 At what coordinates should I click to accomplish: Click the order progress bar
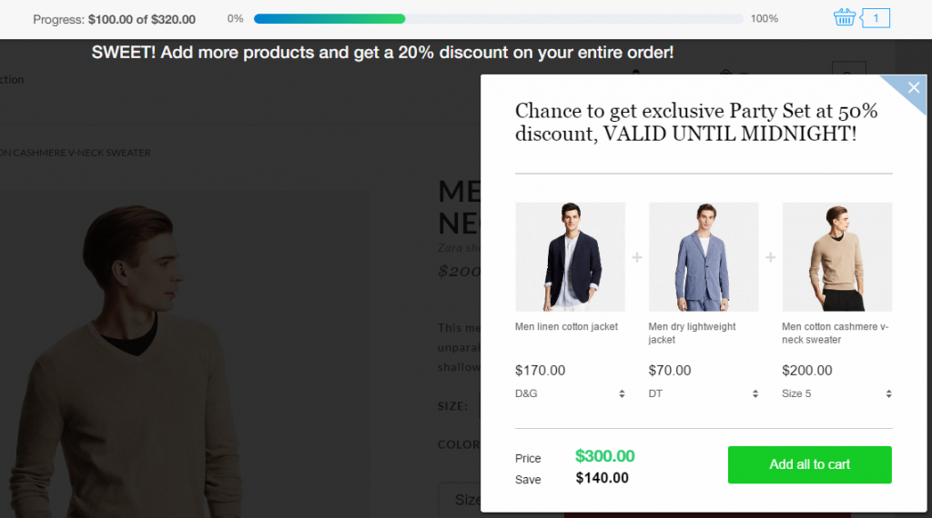click(x=498, y=18)
